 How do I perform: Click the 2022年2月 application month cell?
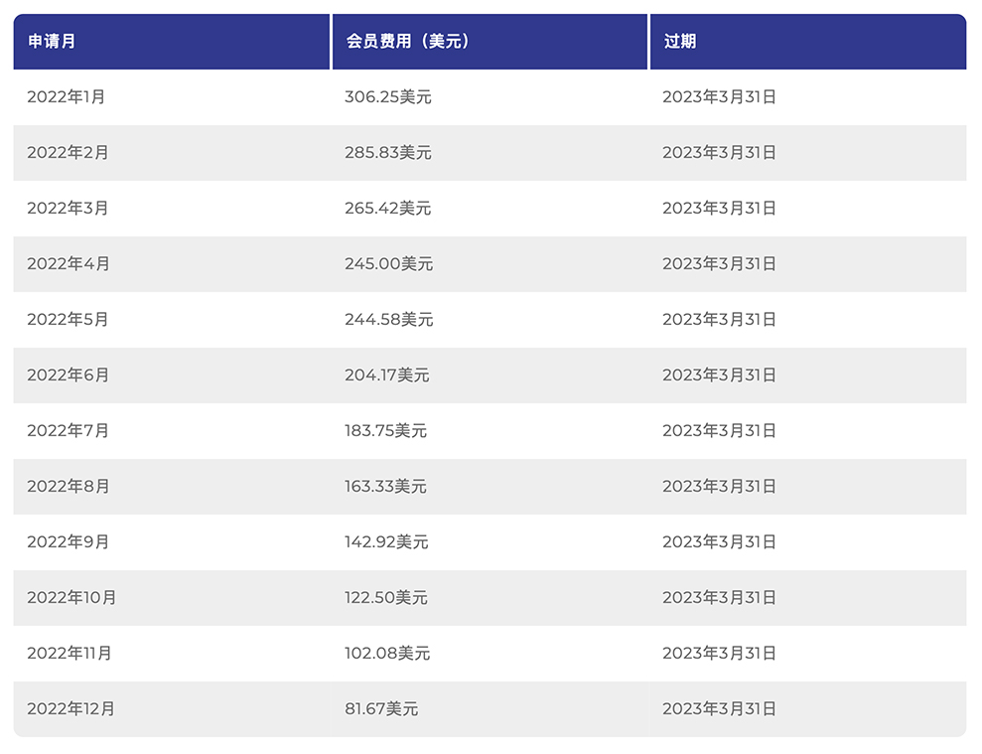[x=68, y=153]
